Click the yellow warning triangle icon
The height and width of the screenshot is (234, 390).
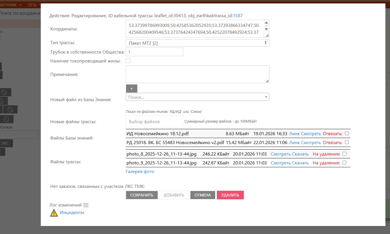click(x=54, y=213)
